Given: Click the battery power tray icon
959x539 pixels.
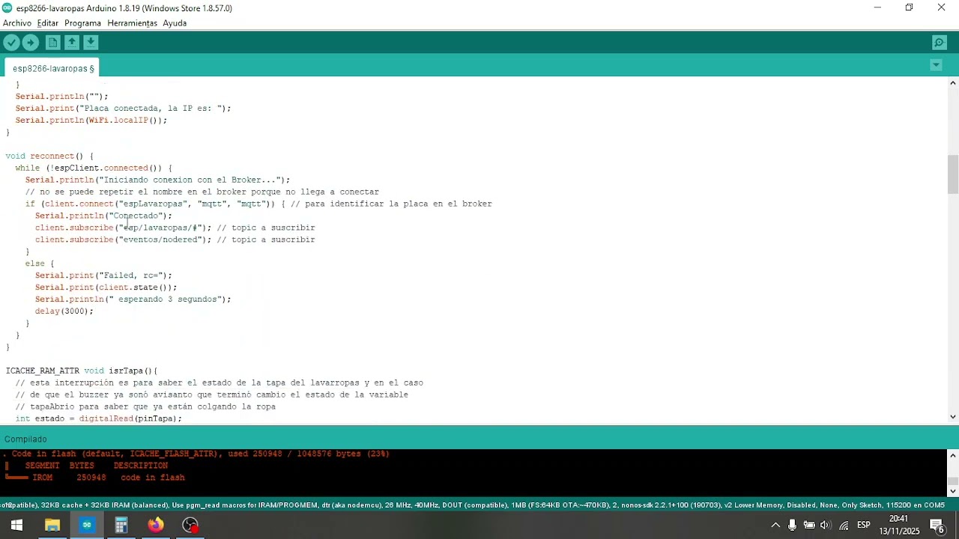Looking at the screenshot, I should click(x=809, y=525).
